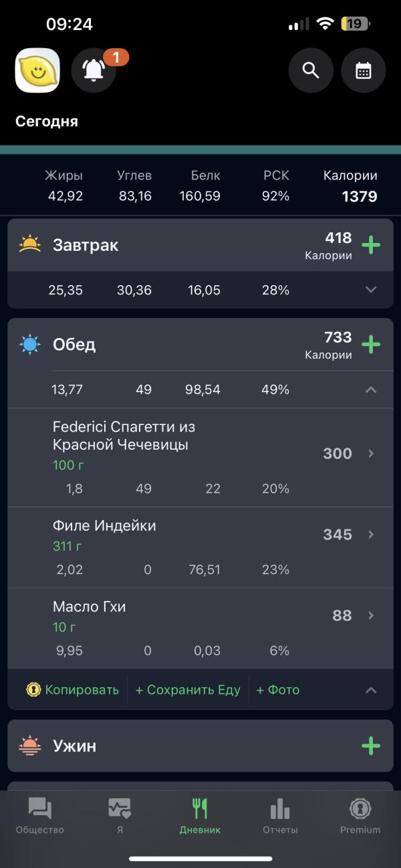The image size is (401, 868).
Task: Tap Сохранить Еду button
Action: (x=188, y=690)
